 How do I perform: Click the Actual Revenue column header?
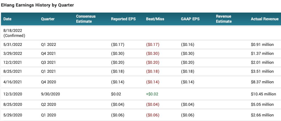264,19
